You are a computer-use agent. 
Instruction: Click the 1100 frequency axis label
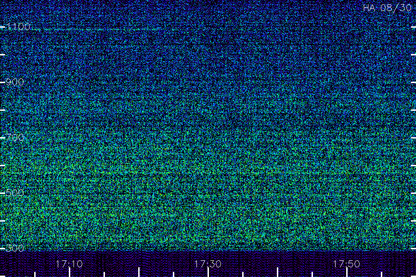[x=18, y=26]
